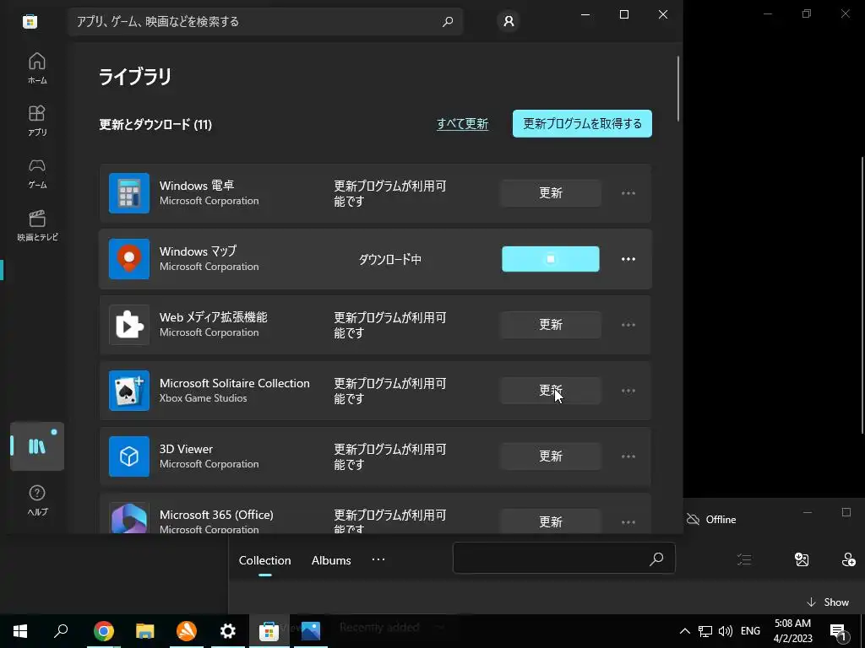
Task: Open the Apps (アプリ) section
Action: [37, 121]
